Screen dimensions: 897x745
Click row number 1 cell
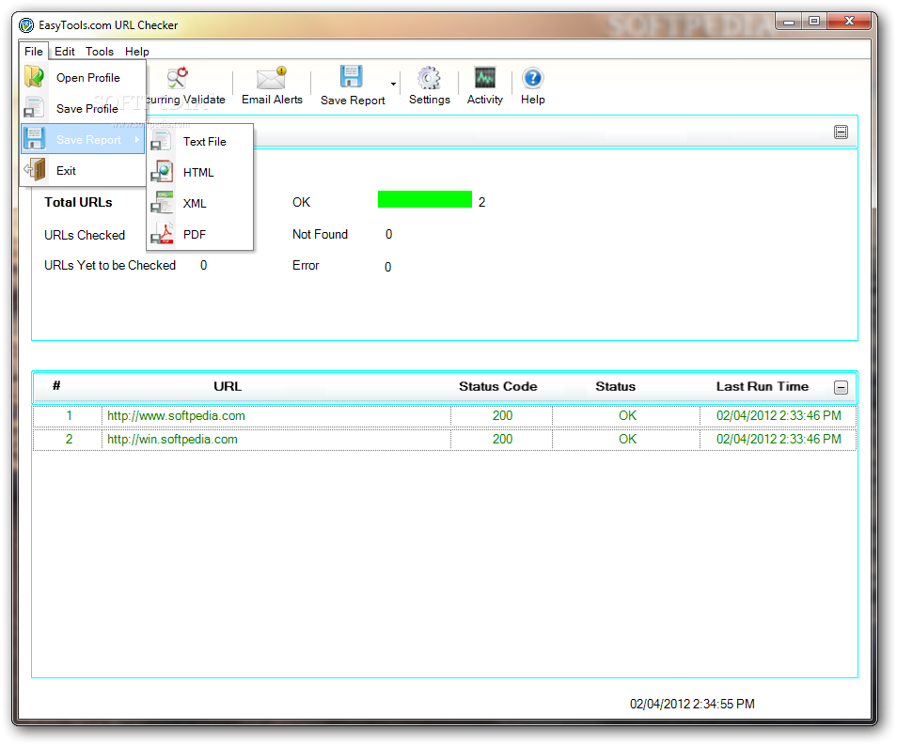tap(68, 416)
